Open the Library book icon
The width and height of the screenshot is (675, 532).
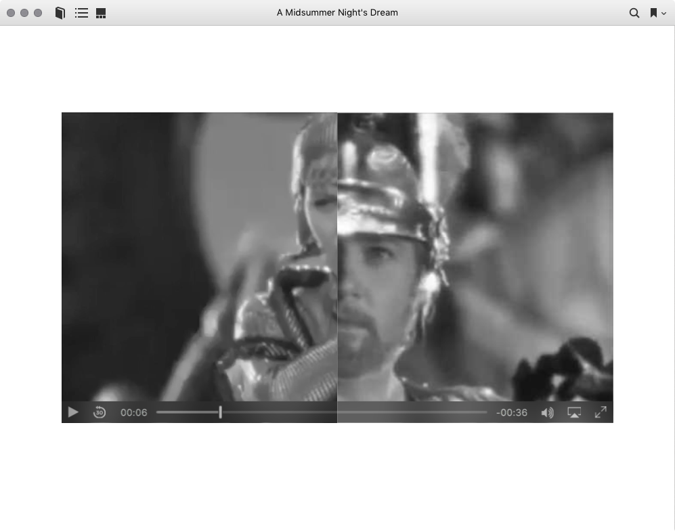(x=60, y=13)
